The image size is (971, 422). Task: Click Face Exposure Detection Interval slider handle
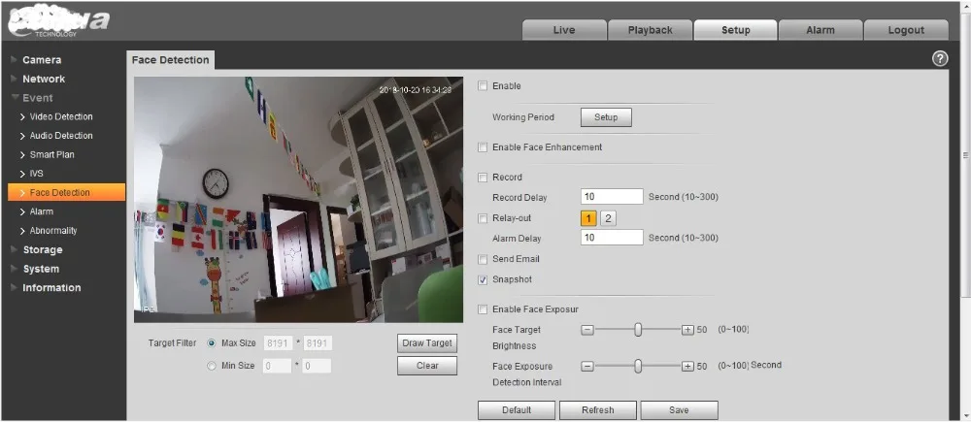pyautogui.click(x=638, y=367)
